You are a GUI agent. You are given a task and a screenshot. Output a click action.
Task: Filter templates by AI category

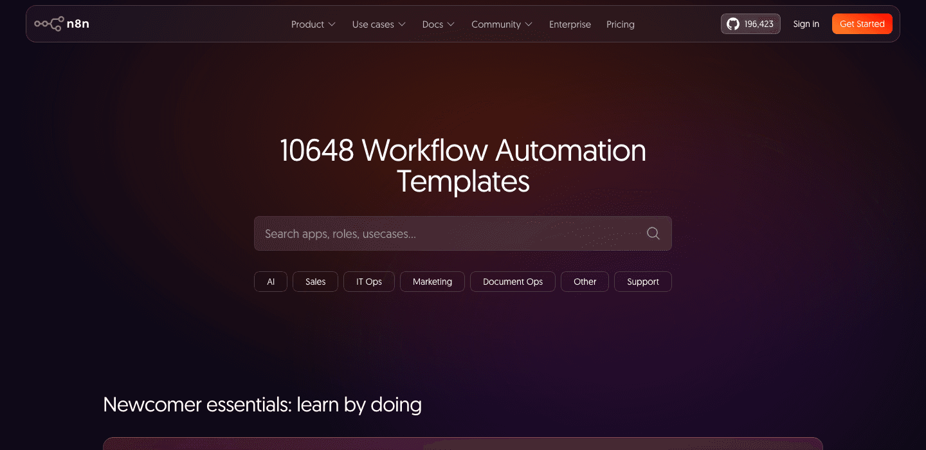click(271, 282)
